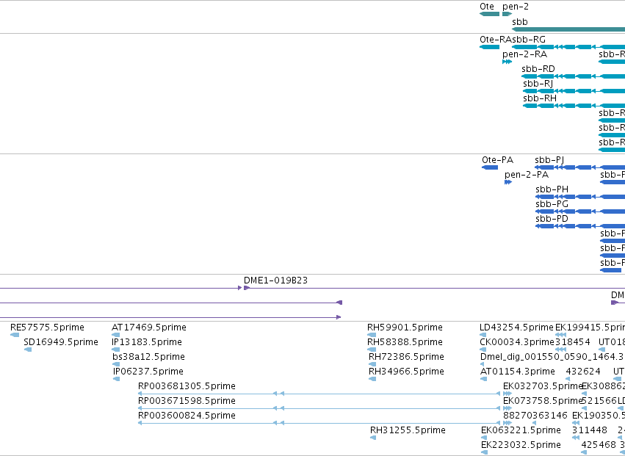The height and width of the screenshot is (456, 625).
Task: Click the RH59901.5prime EST label
Action: click(x=405, y=327)
